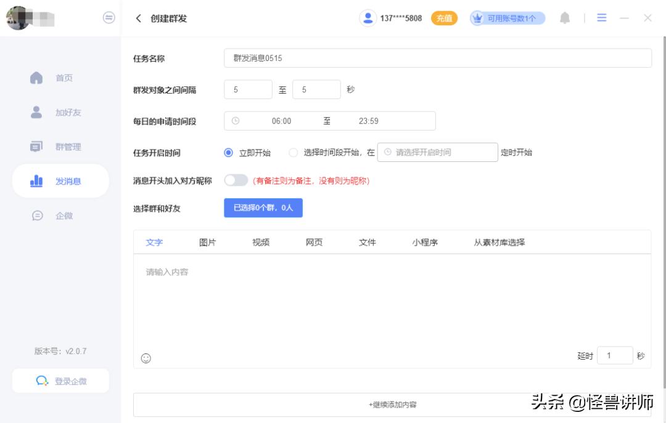Open the 企微 sidebar section
Screen dimensions: 666x423
[x=65, y=216]
